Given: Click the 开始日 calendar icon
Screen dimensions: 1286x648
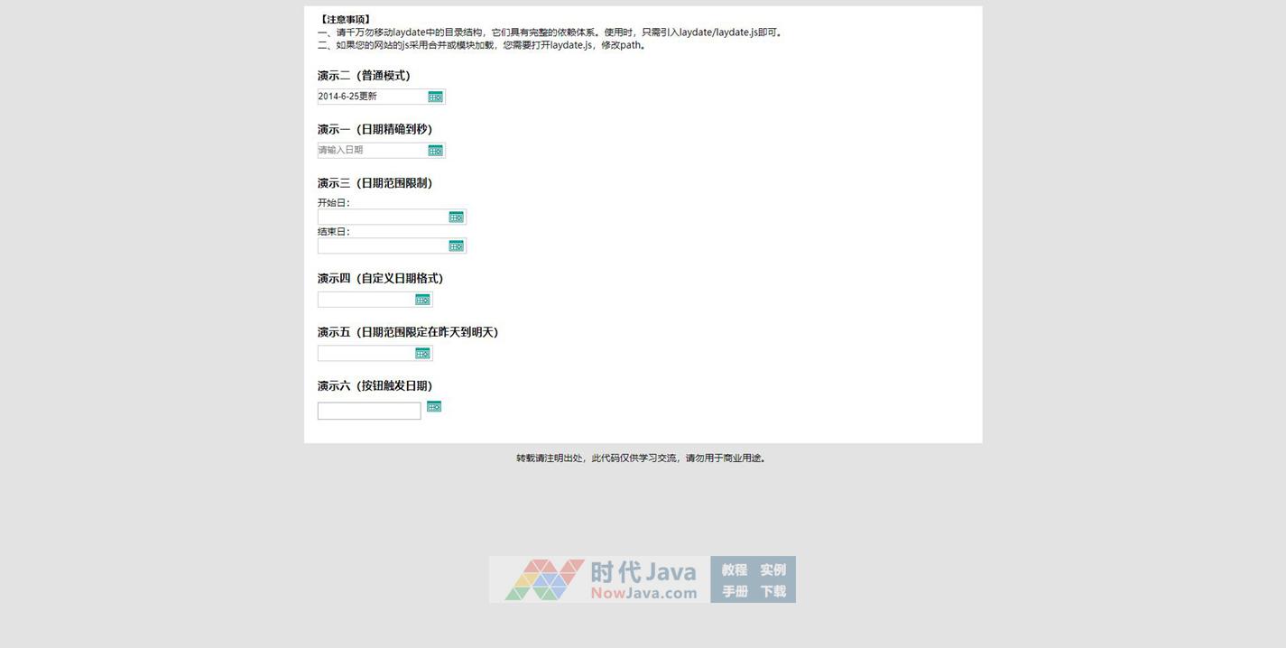Looking at the screenshot, I should (456, 217).
